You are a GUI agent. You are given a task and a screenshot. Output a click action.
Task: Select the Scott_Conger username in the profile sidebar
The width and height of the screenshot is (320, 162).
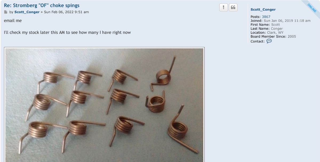[x=263, y=10]
